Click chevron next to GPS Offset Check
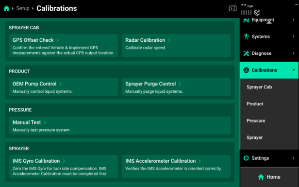This screenshot has height=187, width=299. (58, 40)
